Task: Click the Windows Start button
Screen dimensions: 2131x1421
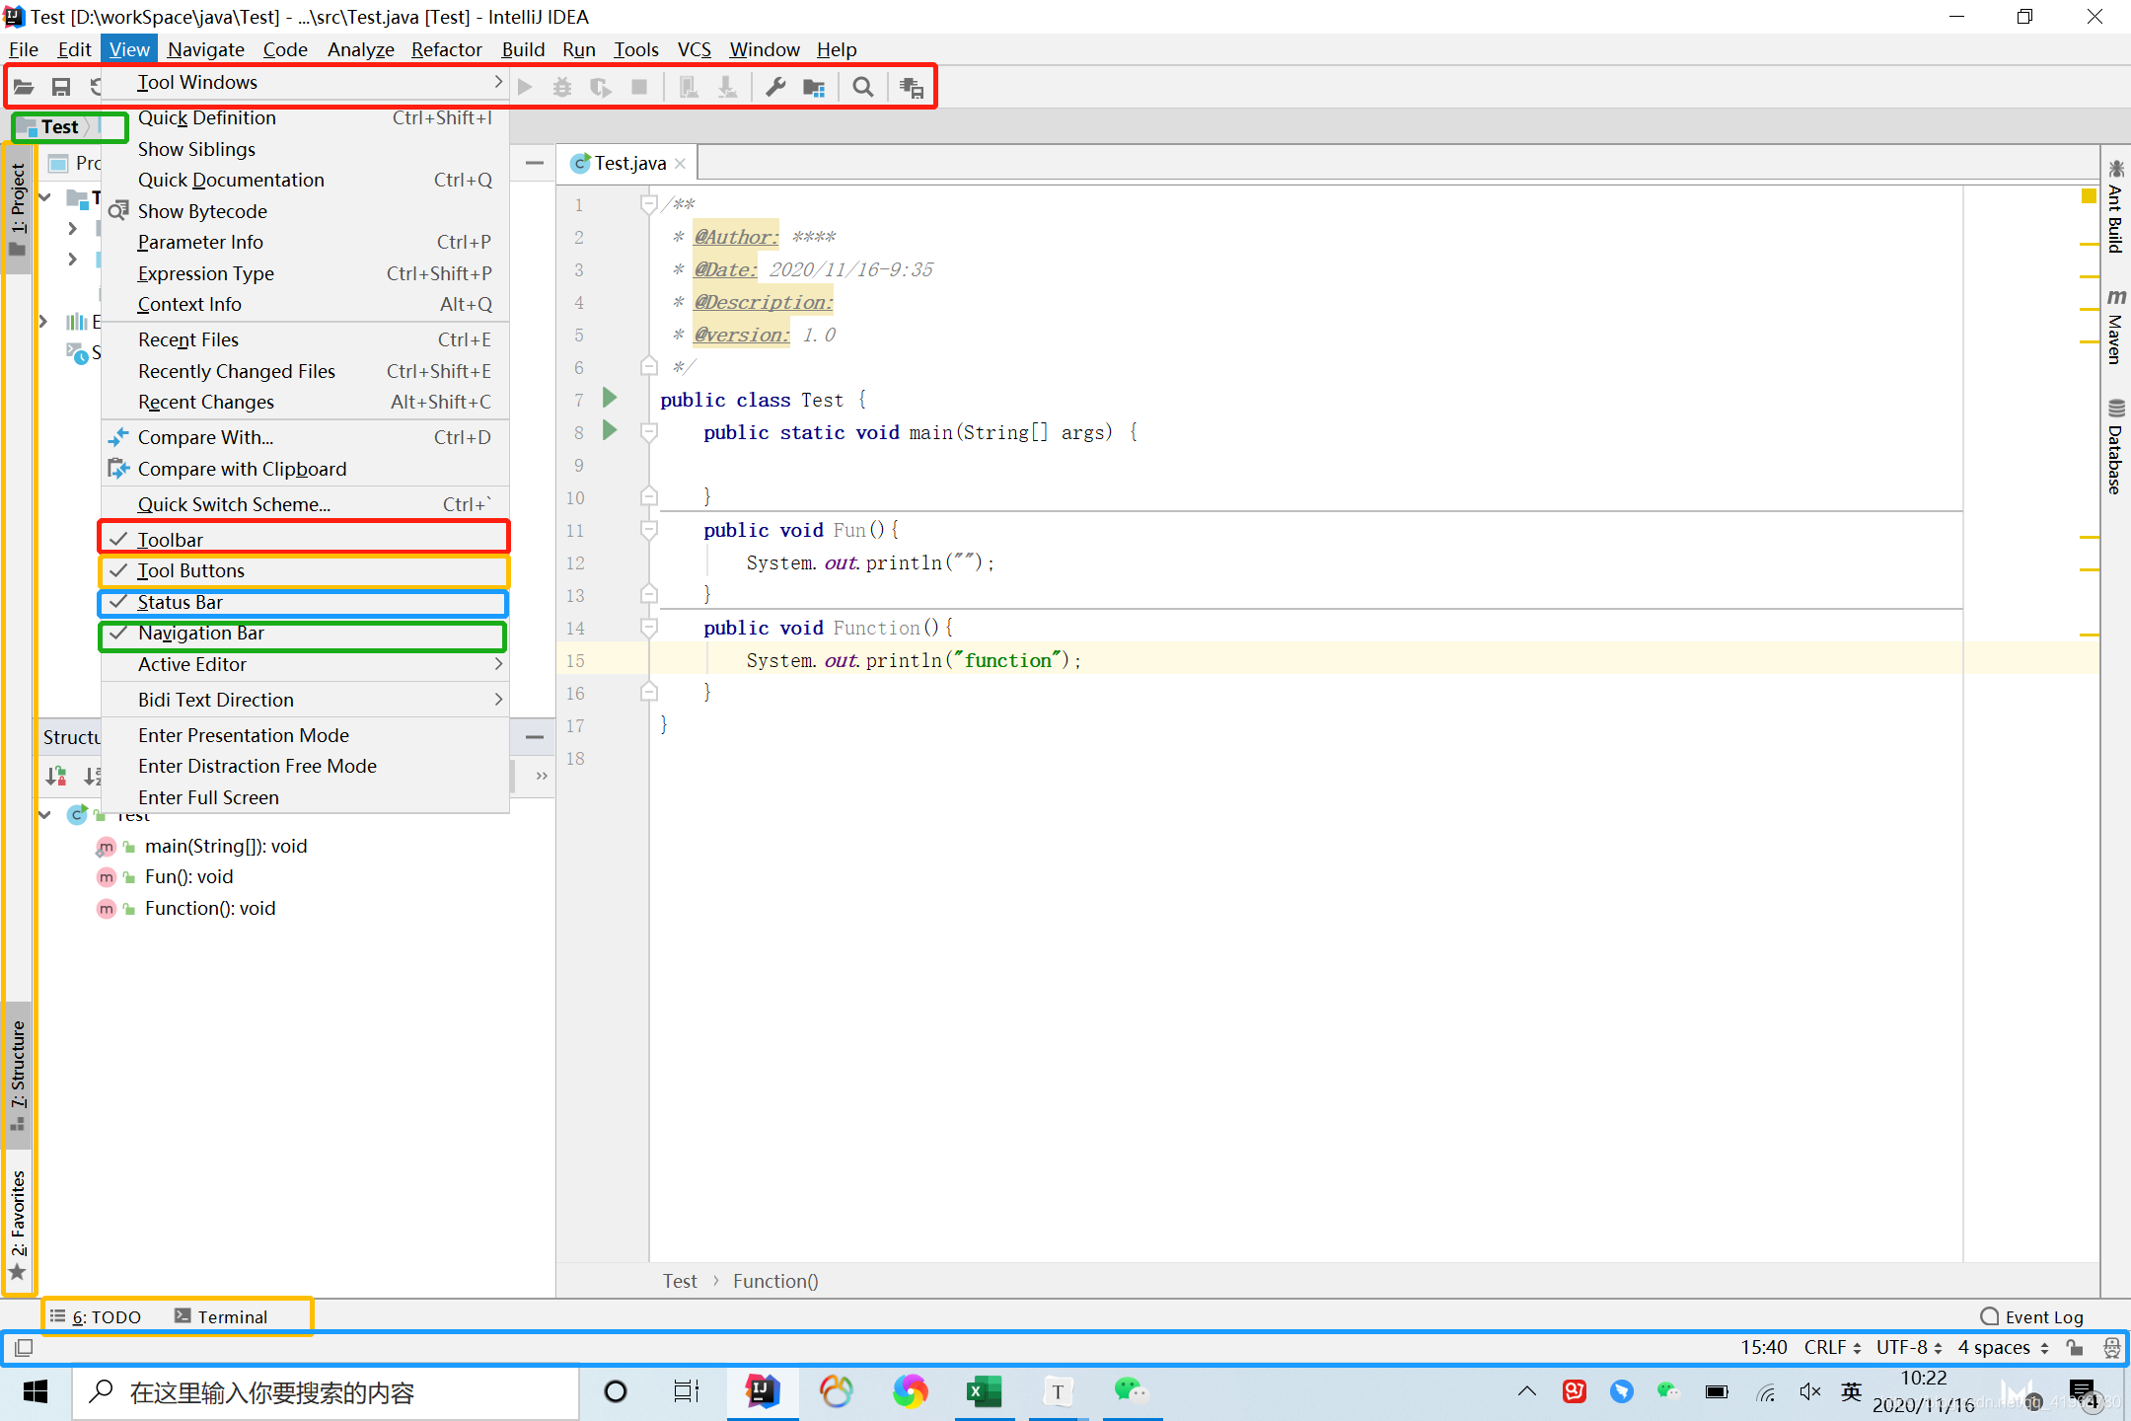Action: tap(36, 1392)
